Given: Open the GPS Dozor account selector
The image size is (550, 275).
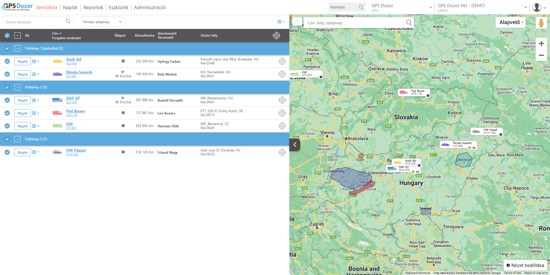Looking at the screenshot, I should tap(402, 7).
